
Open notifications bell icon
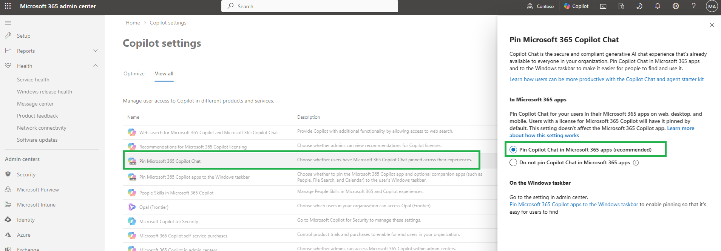coord(658,6)
